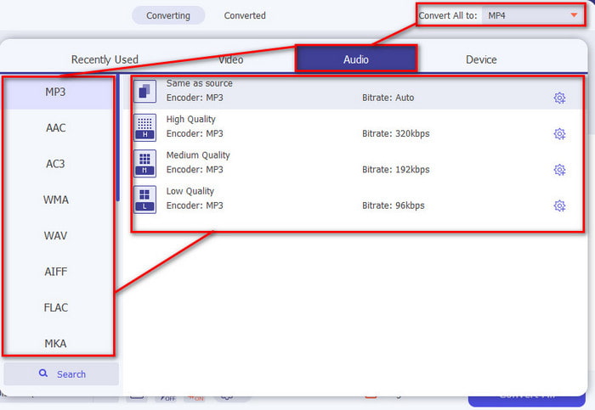Click the Same as source preset icon
595x410 pixels.
pyautogui.click(x=144, y=91)
